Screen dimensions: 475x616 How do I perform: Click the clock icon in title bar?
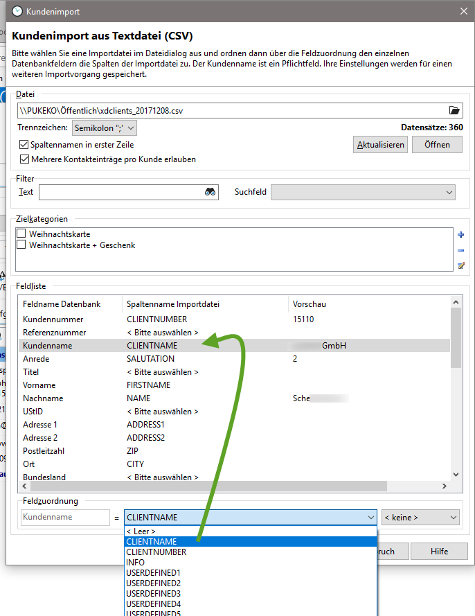(x=17, y=11)
